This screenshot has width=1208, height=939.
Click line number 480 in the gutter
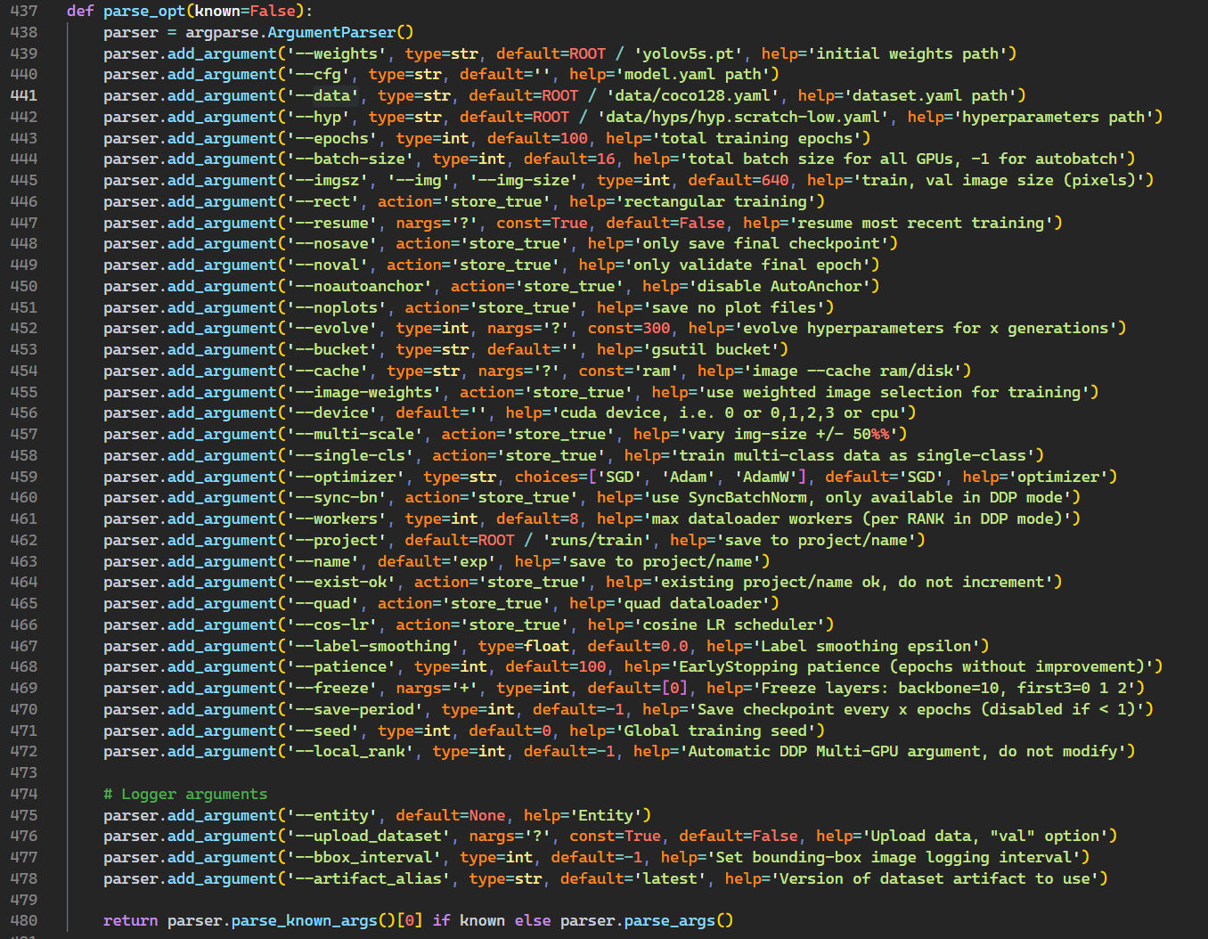pyautogui.click(x=24, y=921)
